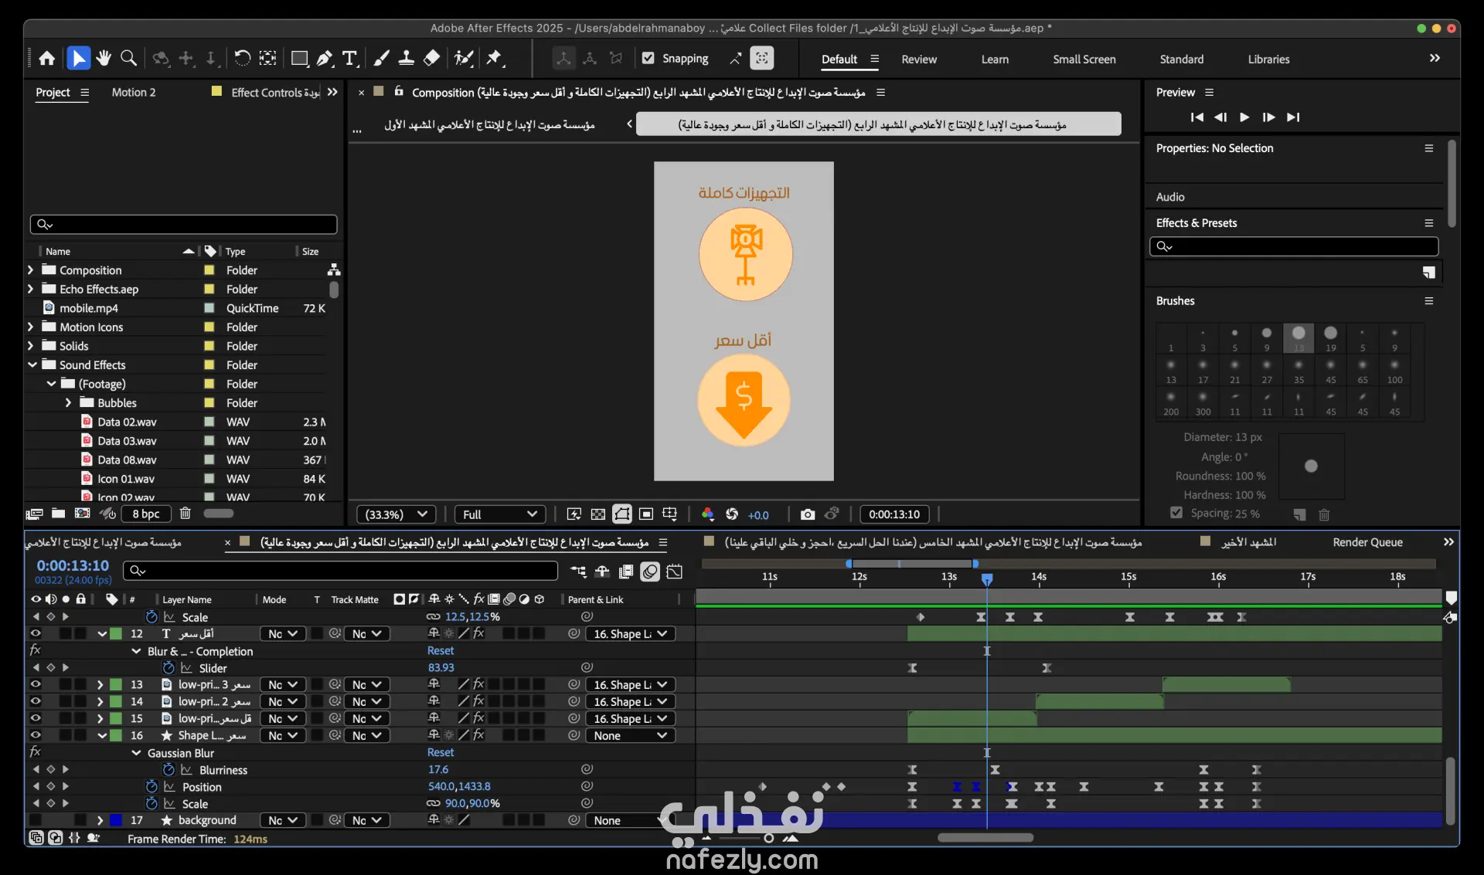This screenshot has width=1484, height=875.
Task: Toggle the Snapping checkbox
Action: pyautogui.click(x=648, y=59)
